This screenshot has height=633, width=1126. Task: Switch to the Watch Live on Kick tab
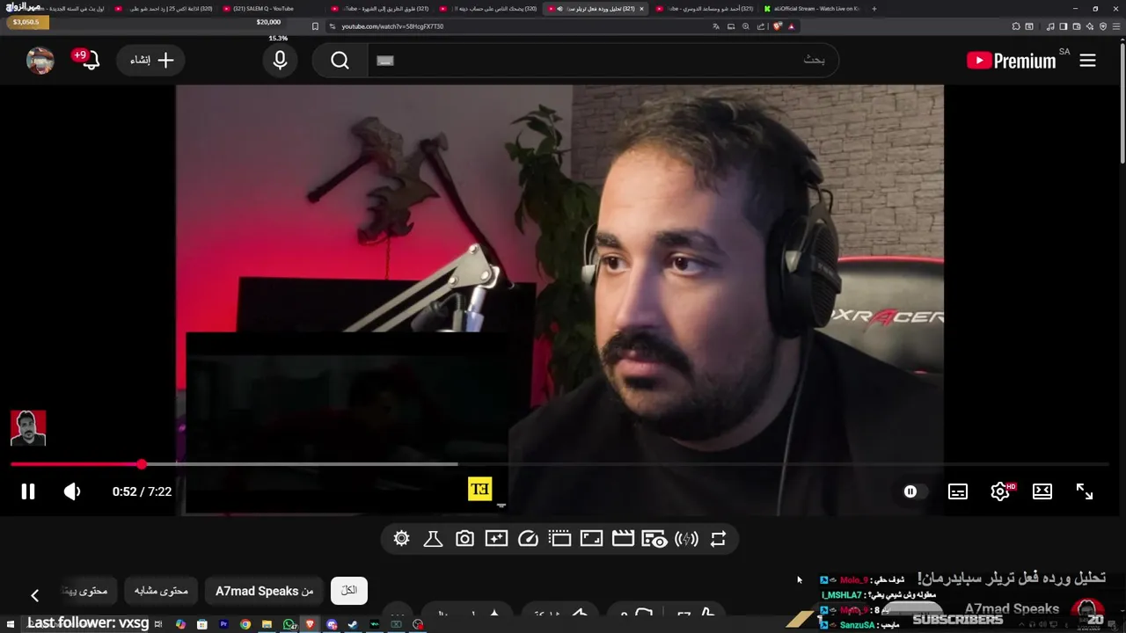pos(813,9)
